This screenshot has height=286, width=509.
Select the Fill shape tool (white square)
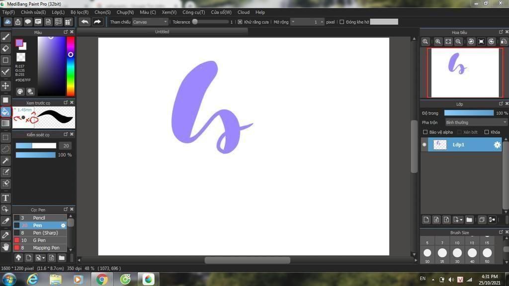click(x=5, y=100)
